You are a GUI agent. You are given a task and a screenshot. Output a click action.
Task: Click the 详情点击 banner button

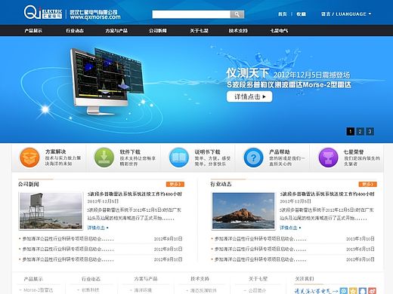pos(249,96)
